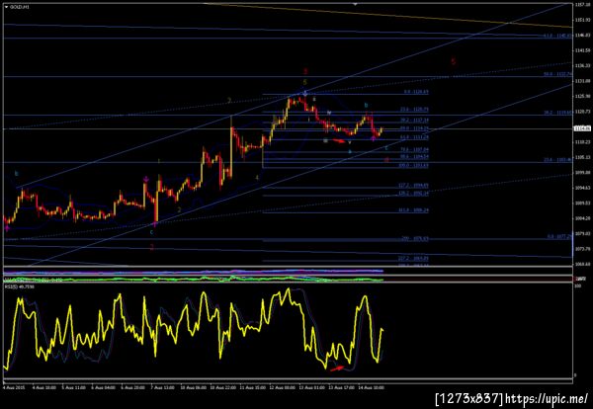
Task: Select the cyan wave b label at far left
Action: [16, 173]
